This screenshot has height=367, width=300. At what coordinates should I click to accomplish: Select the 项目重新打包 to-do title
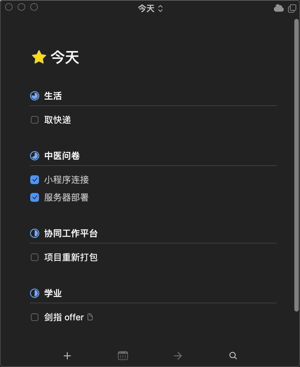(x=71, y=257)
